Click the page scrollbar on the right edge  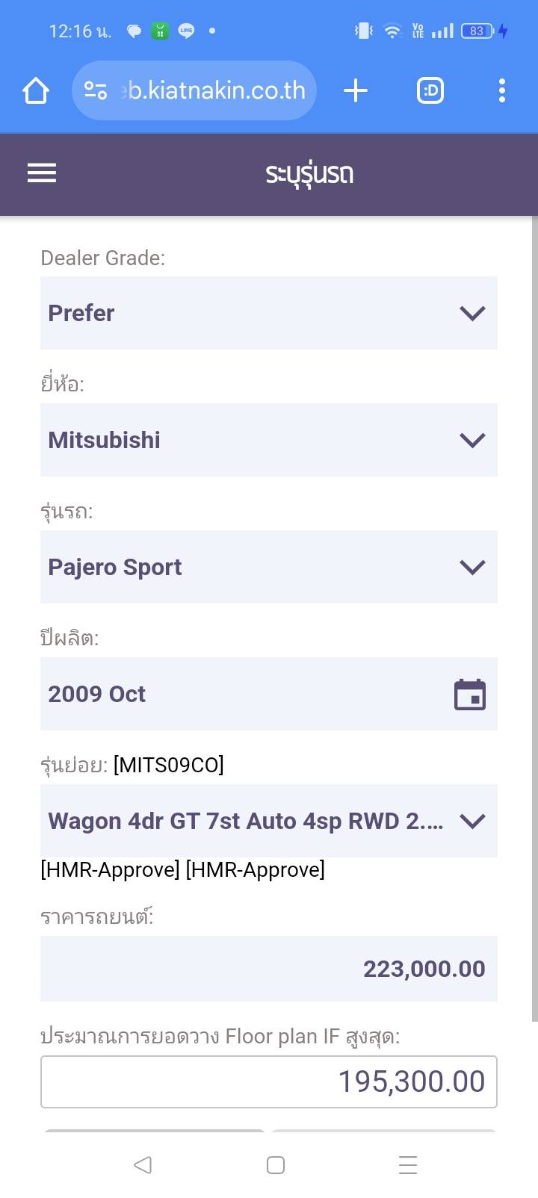pyautogui.click(x=534, y=620)
